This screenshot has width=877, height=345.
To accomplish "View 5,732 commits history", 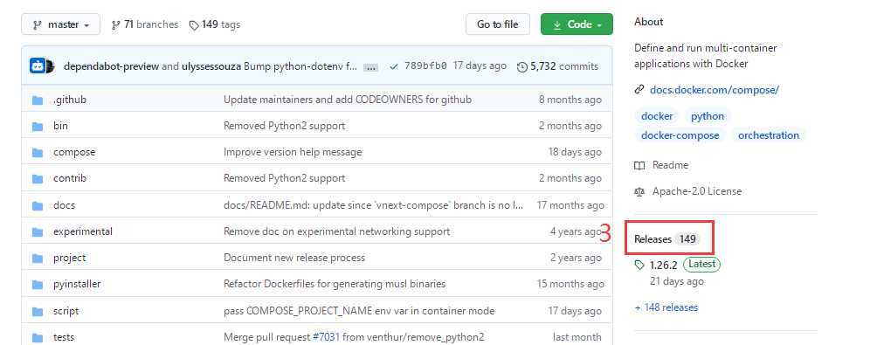I will (x=558, y=66).
